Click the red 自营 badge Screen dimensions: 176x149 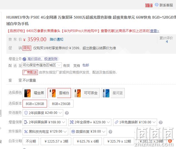149,5
